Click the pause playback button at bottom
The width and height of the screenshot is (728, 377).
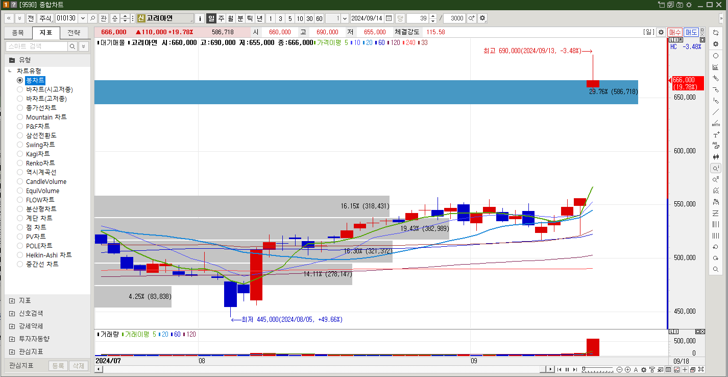coord(567,370)
